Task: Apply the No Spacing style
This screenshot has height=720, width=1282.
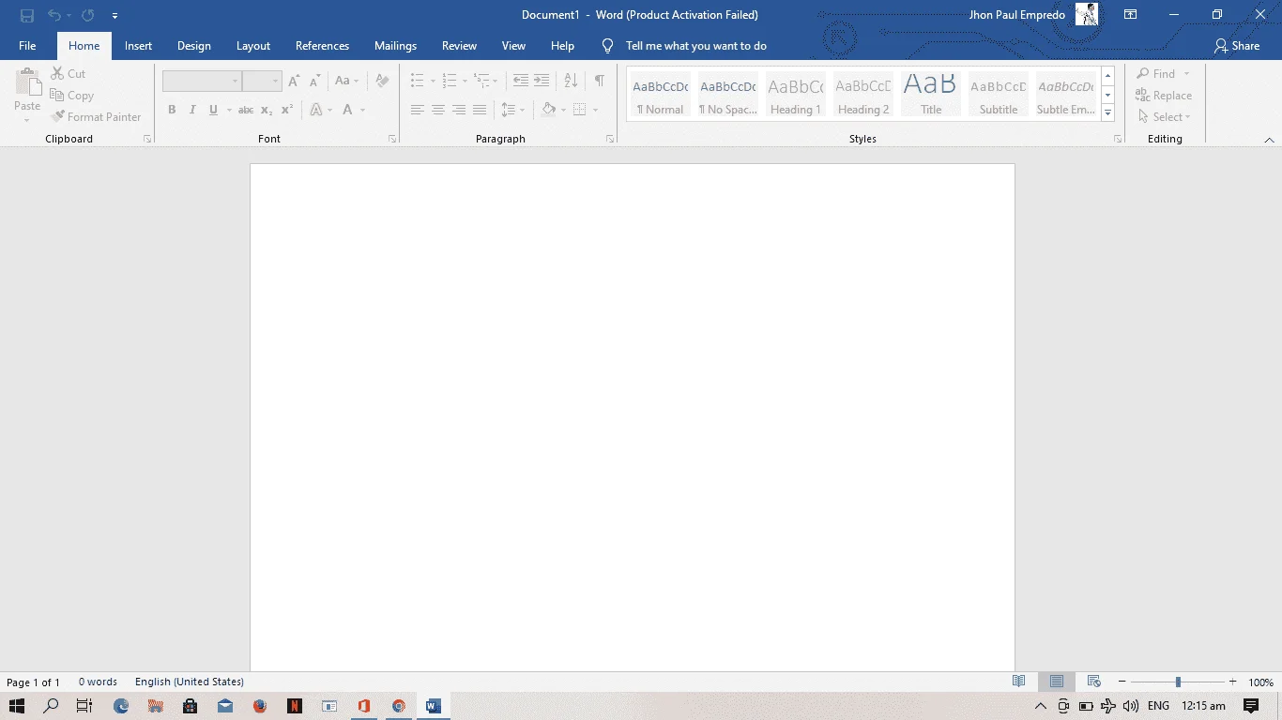Action: [x=728, y=95]
